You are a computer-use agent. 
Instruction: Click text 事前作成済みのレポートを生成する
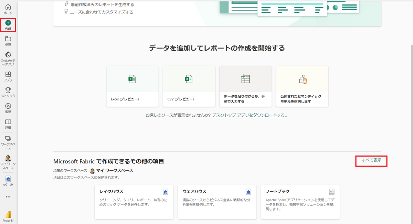tap(102, 4)
